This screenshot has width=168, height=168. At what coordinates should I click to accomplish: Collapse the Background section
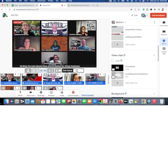pos(154,94)
